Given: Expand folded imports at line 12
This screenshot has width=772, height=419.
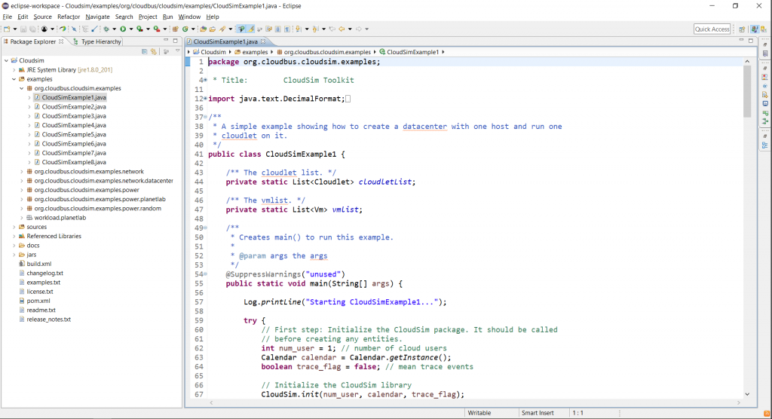Looking at the screenshot, I should click(x=205, y=99).
